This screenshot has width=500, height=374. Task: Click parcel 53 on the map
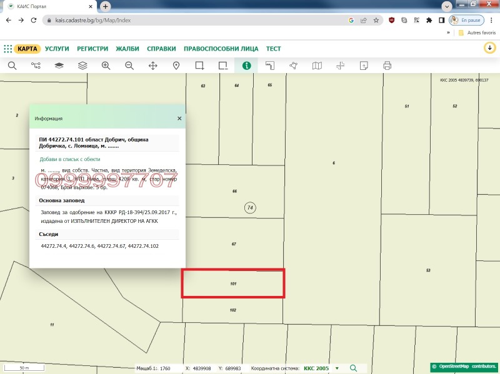[428, 270]
